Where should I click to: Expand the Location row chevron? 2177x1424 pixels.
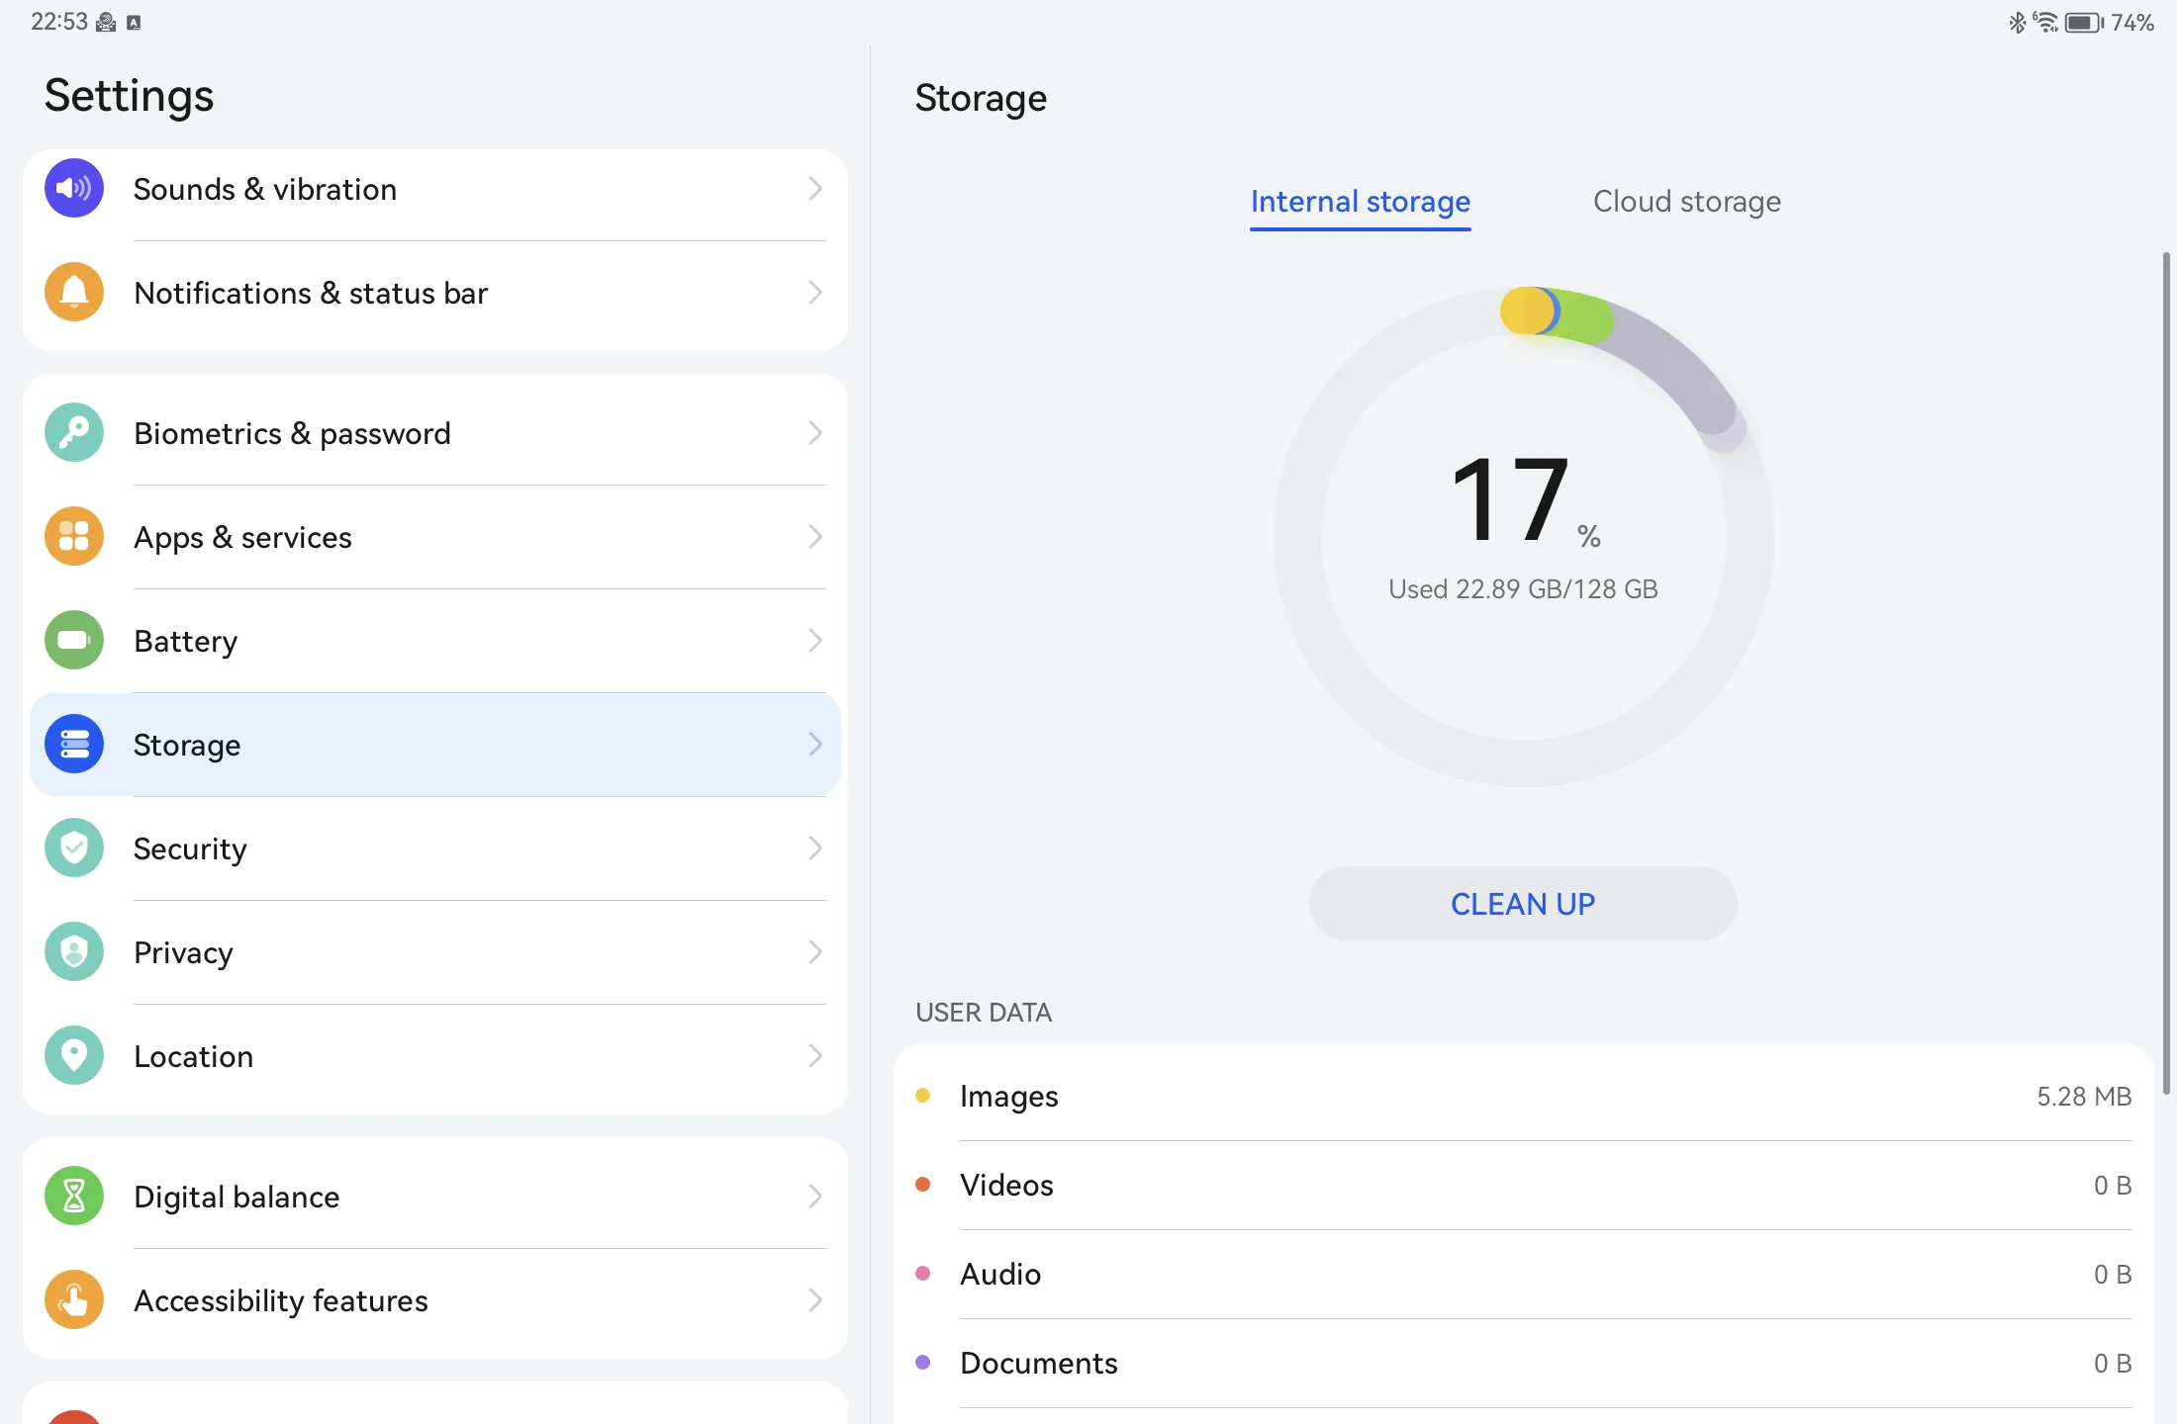[815, 1055]
